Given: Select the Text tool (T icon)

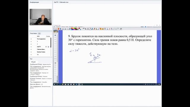Looking at the screenshot, I should (x=105, y=29).
